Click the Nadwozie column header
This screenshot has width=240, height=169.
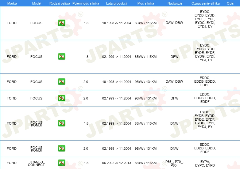click(x=175, y=3)
